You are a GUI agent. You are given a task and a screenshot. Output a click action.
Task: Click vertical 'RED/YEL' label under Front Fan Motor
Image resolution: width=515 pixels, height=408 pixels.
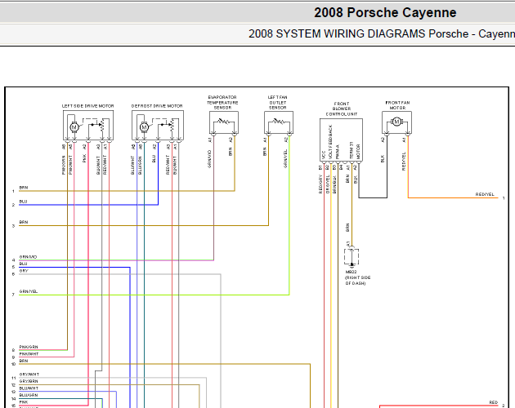[x=404, y=161]
